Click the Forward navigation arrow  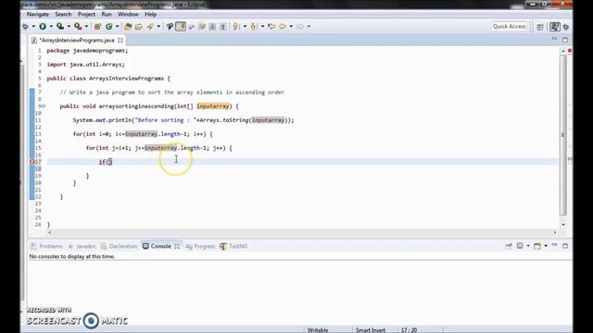300,27
